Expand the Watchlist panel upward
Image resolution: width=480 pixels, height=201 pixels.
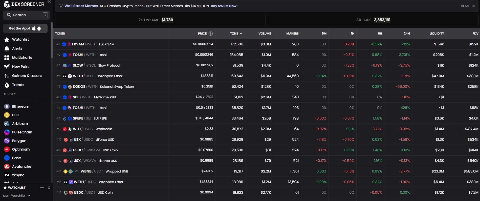(x=49, y=188)
